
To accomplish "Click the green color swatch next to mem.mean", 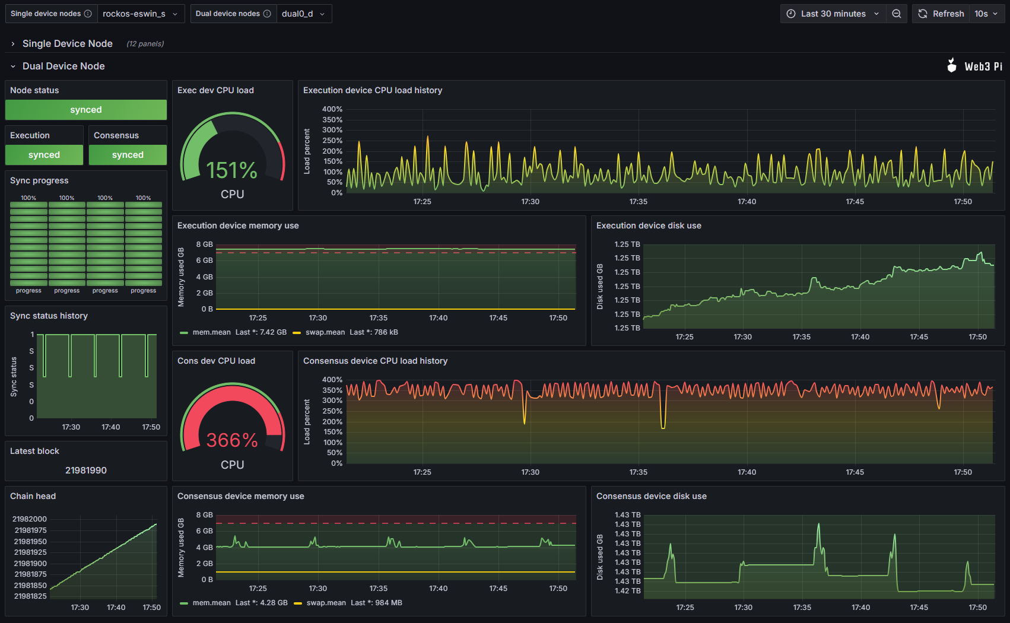I will pos(183,332).
